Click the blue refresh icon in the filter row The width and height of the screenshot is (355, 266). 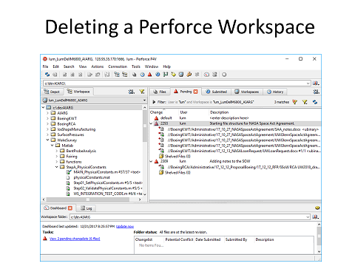coord(315,102)
